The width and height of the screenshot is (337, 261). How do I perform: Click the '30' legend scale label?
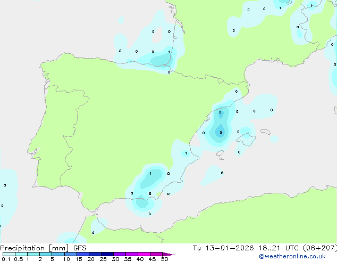point(115,259)
